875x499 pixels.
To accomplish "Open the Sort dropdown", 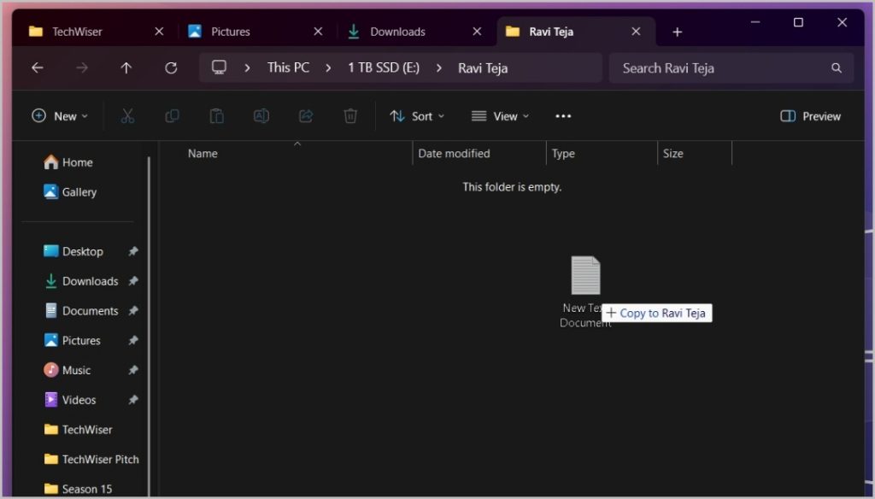I will click(417, 116).
